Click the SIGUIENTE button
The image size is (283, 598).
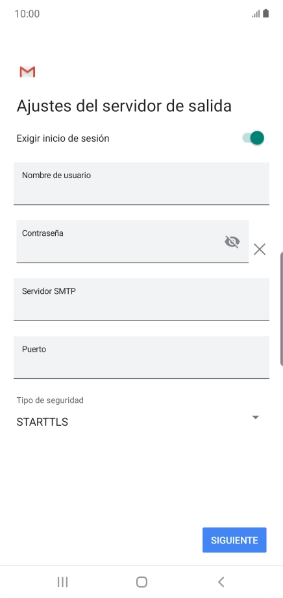pos(234,540)
